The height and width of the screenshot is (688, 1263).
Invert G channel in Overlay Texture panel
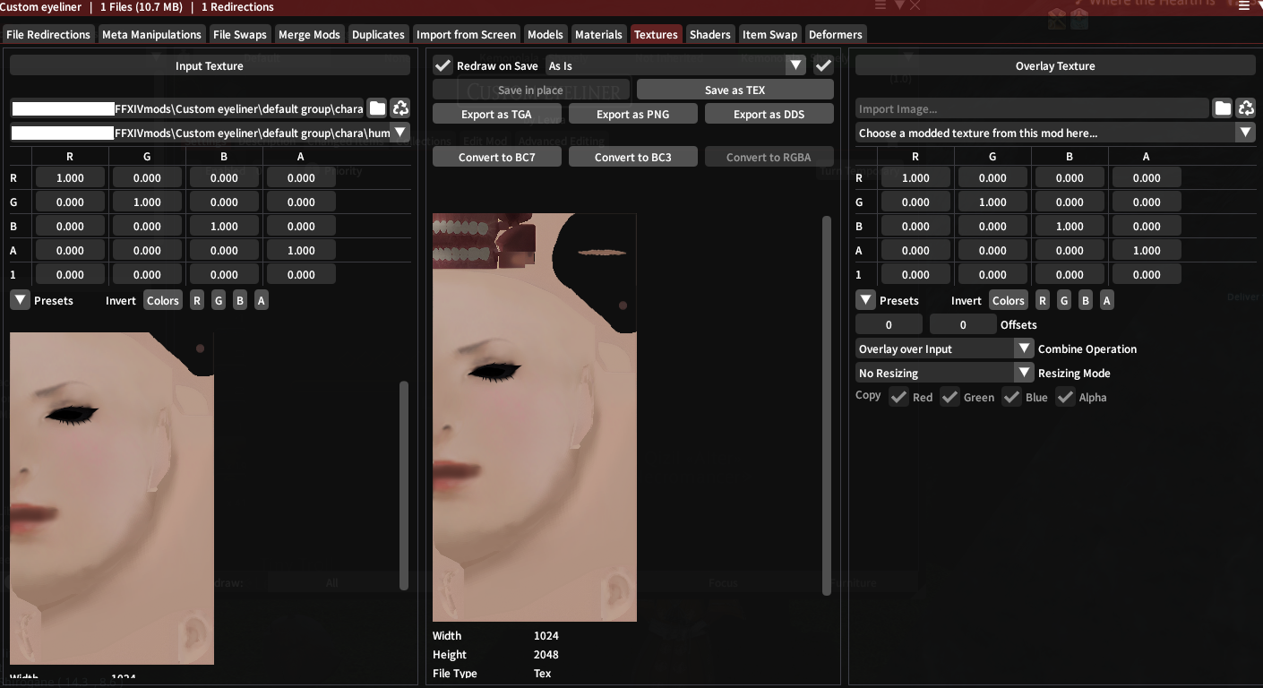1064,300
